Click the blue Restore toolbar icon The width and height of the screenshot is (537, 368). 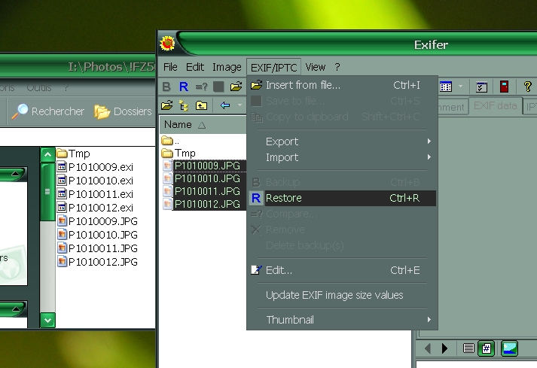(184, 87)
